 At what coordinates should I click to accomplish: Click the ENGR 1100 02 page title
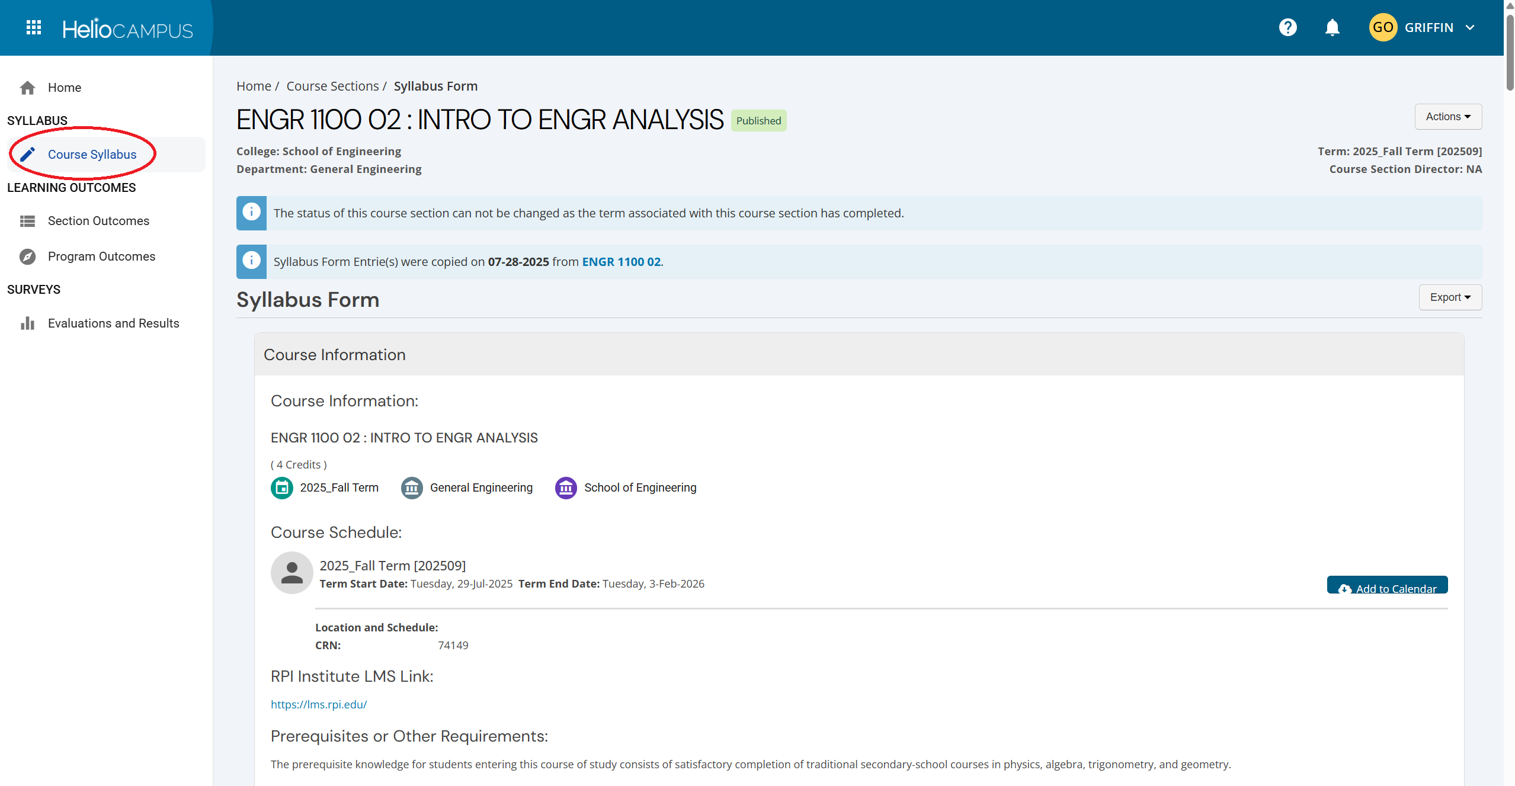[480, 120]
